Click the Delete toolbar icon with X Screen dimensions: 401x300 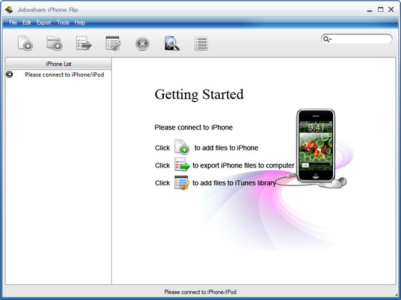(x=142, y=44)
